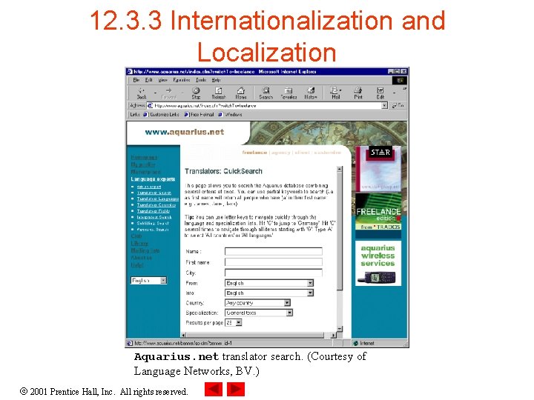Screen dimensions: 534x400
Task: Switch to the client tab
Action: coord(302,153)
